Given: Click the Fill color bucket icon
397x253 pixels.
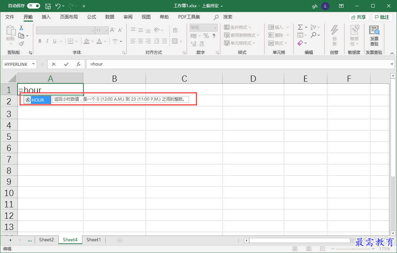Looking at the screenshot, I should [x=86, y=41].
